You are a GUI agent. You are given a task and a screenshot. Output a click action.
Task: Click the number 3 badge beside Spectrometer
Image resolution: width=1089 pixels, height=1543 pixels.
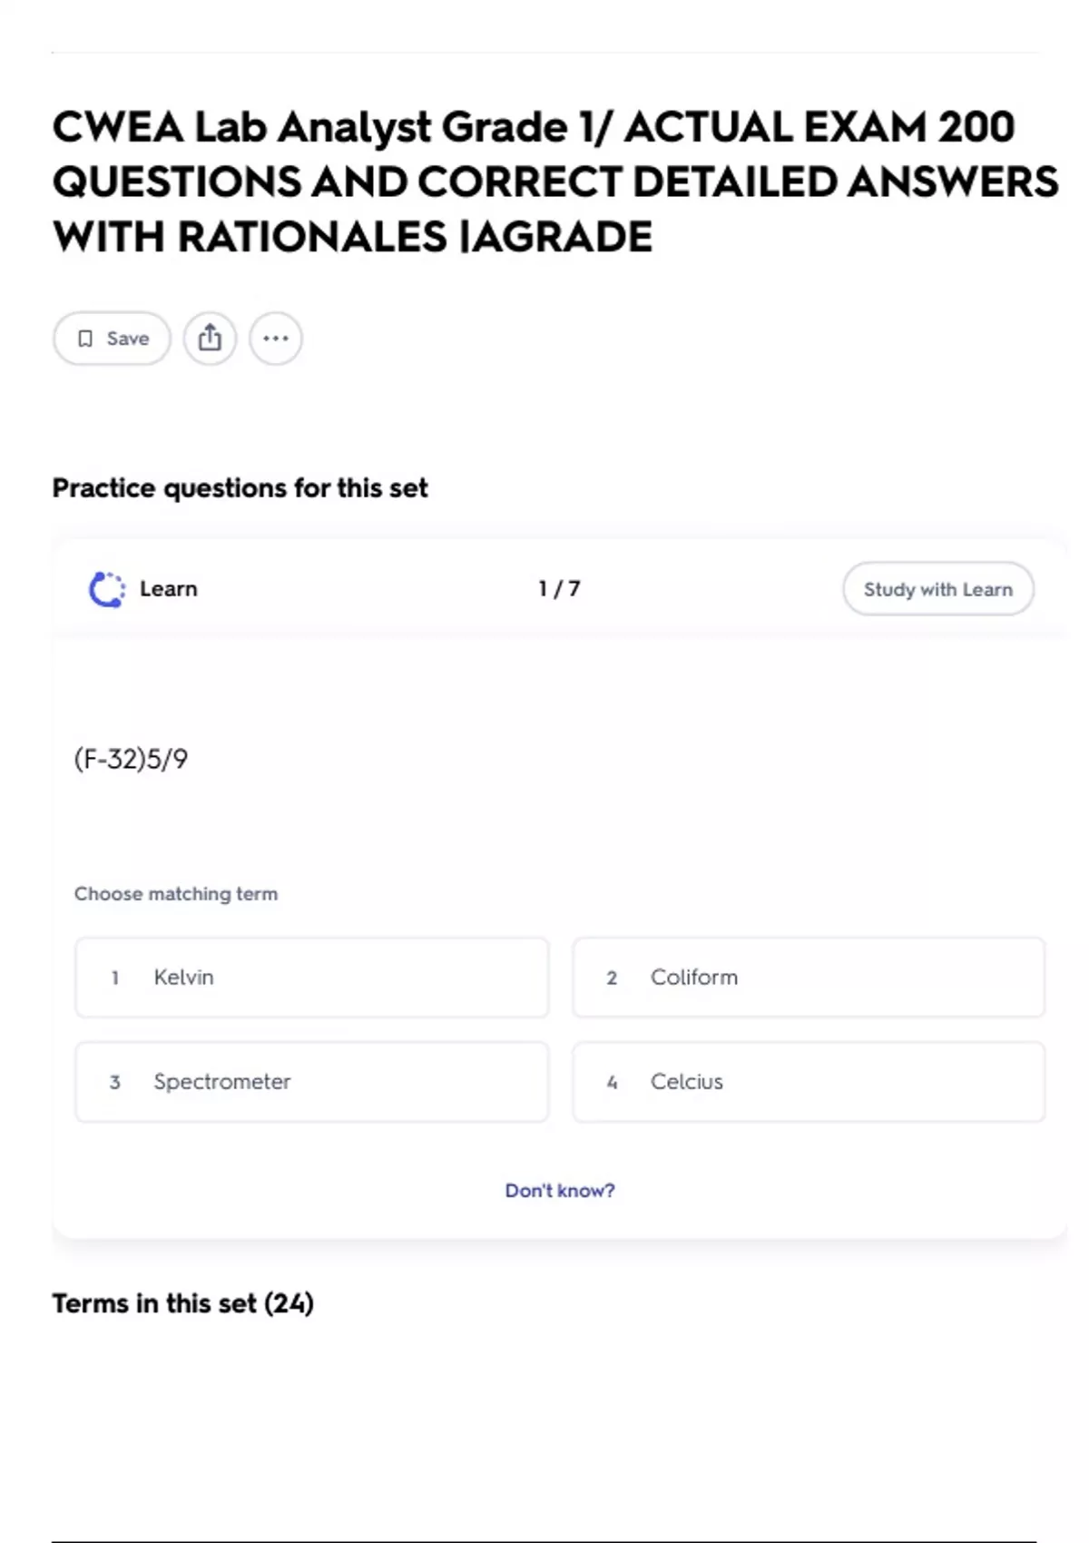coord(115,1082)
